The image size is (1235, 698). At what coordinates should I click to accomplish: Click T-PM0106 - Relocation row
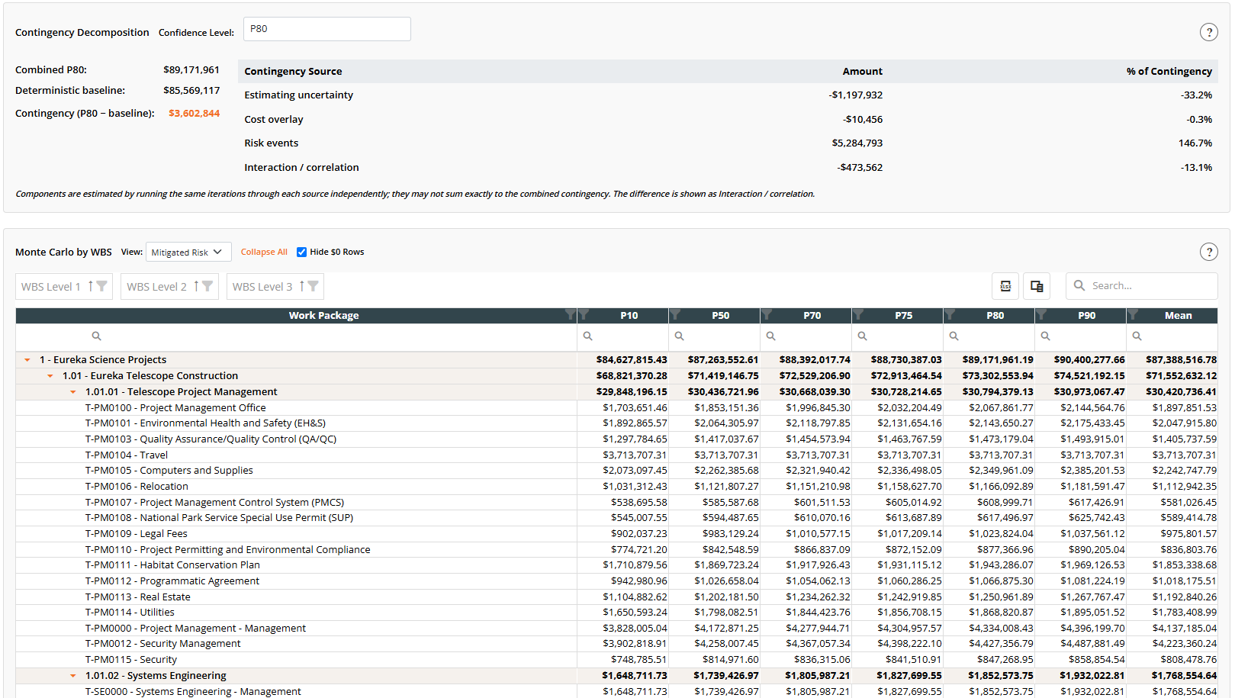616,487
